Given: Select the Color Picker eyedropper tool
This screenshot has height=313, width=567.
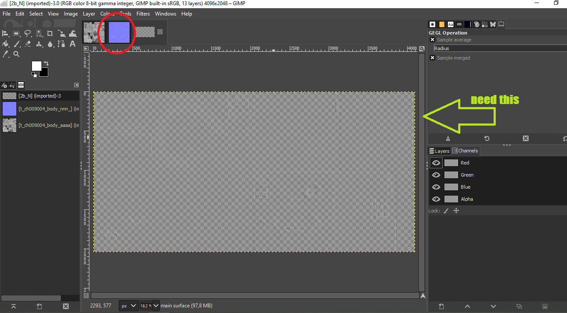Looking at the screenshot, I should pos(6,54).
